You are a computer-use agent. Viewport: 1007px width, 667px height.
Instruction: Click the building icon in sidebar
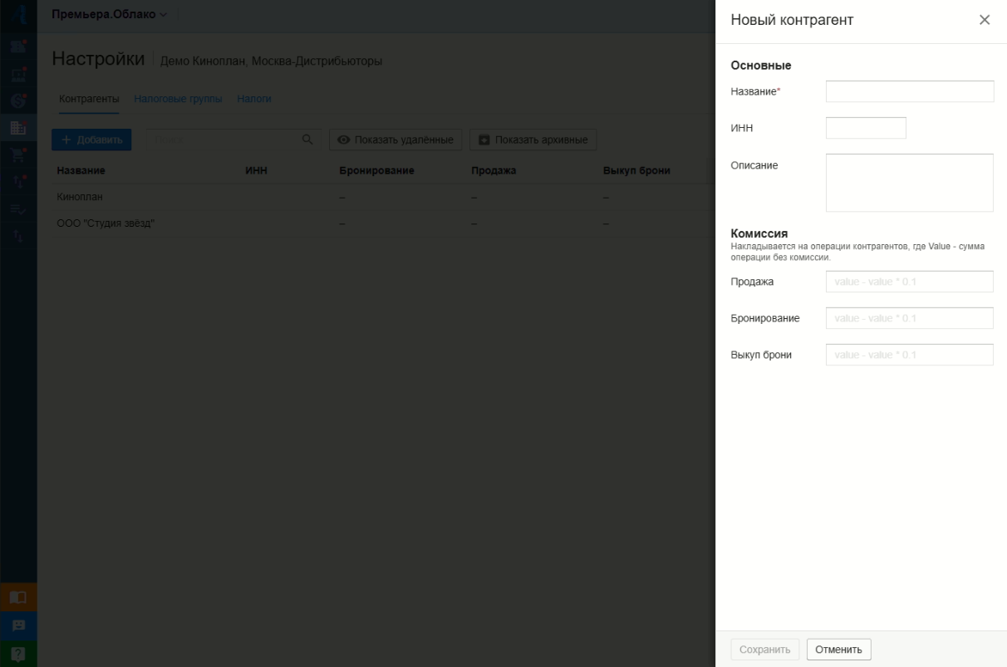coord(17,128)
